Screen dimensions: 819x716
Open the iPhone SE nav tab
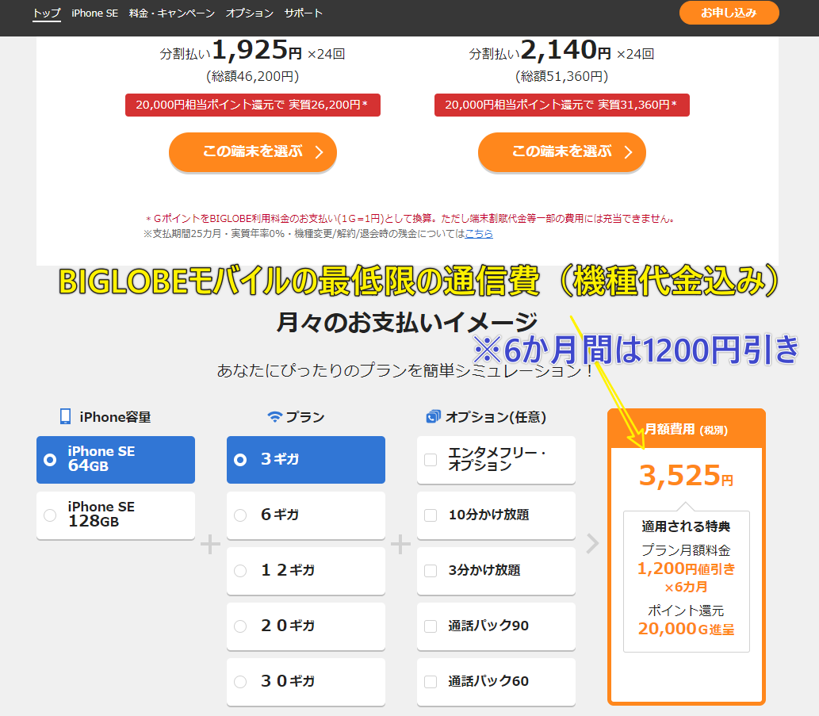95,13
